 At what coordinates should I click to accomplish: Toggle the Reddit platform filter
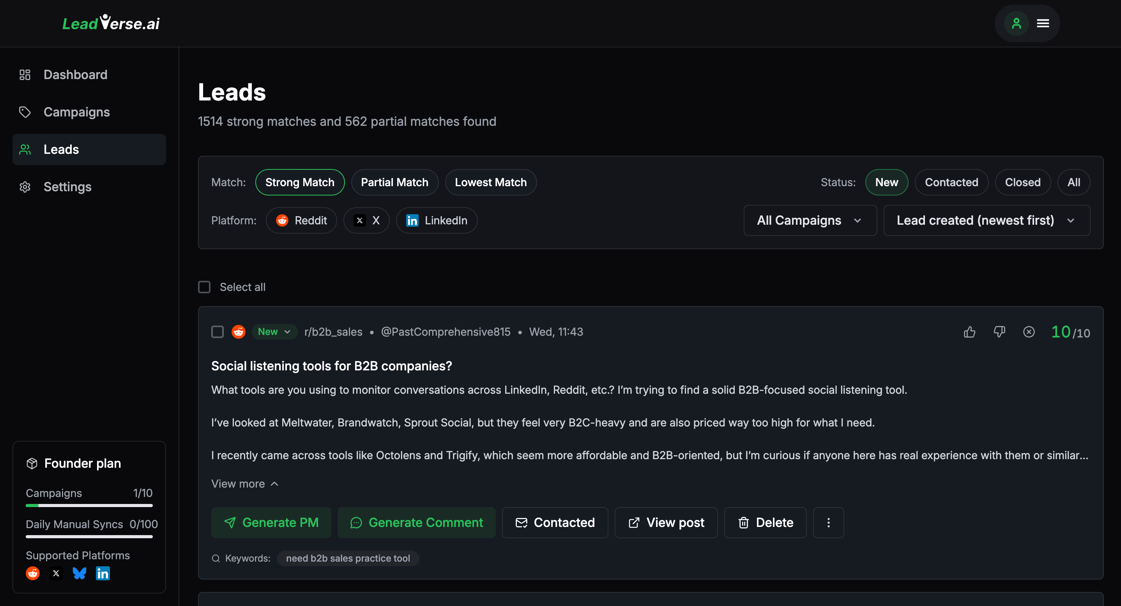click(301, 220)
